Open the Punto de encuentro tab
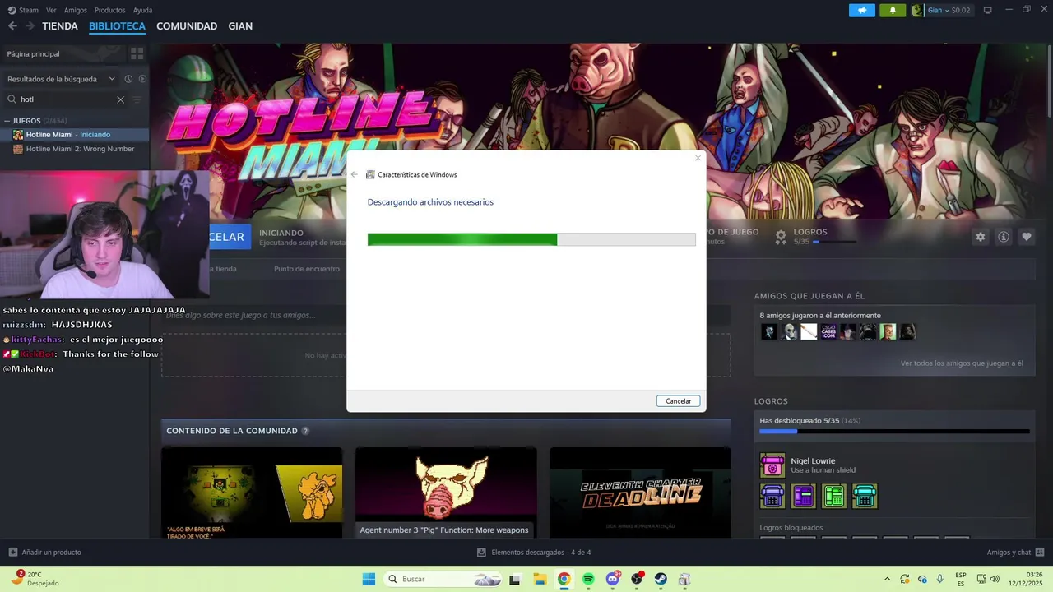The height and width of the screenshot is (592, 1053). [307, 269]
